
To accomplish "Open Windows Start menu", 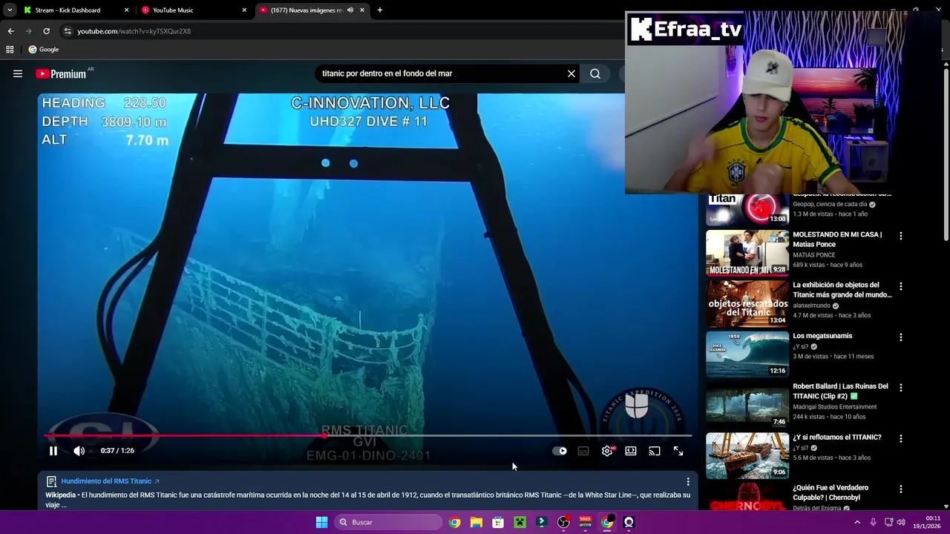I will pyautogui.click(x=321, y=522).
